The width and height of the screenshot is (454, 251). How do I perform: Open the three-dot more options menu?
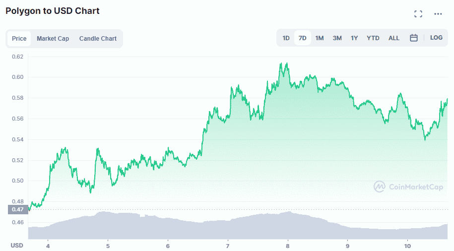[438, 14]
